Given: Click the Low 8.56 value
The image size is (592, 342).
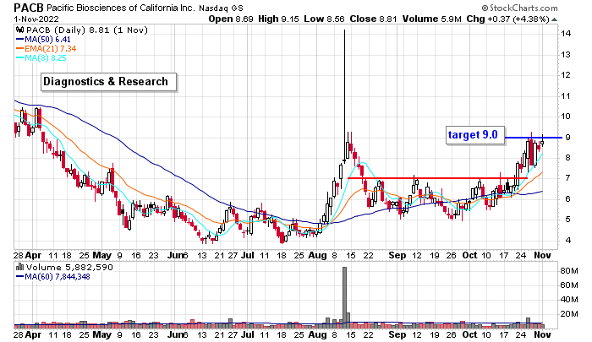Looking at the screenshot, I should [324, 19].
